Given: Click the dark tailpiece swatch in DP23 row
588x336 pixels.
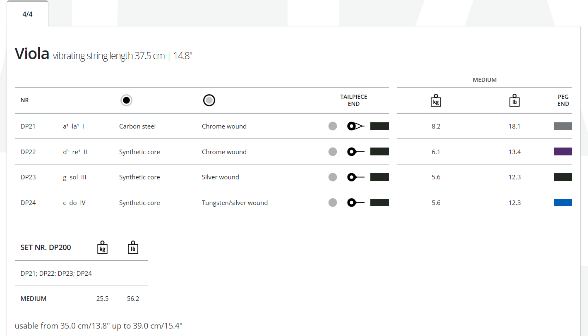Looking at the screenshot, I should (x=379, y=177).
